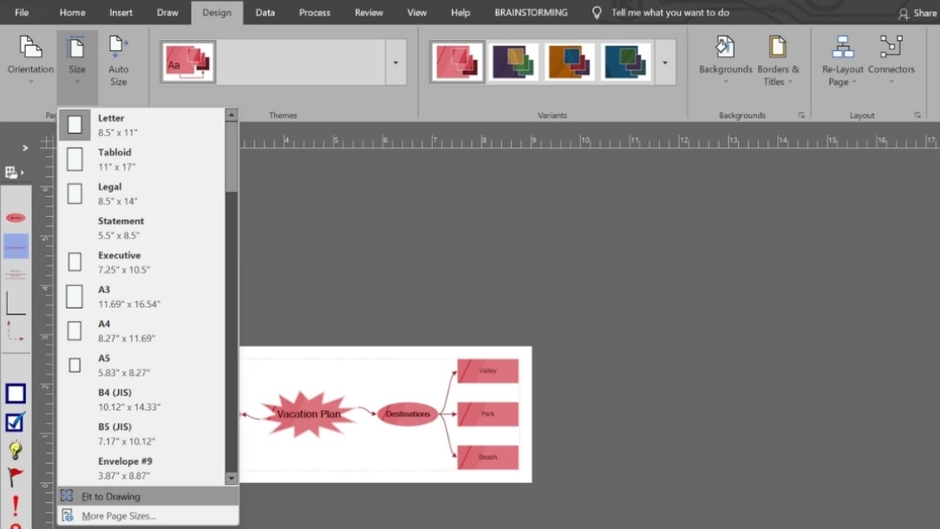Open the Connectors dropdown
Screen dimensions: 940x529
[891, 61]
